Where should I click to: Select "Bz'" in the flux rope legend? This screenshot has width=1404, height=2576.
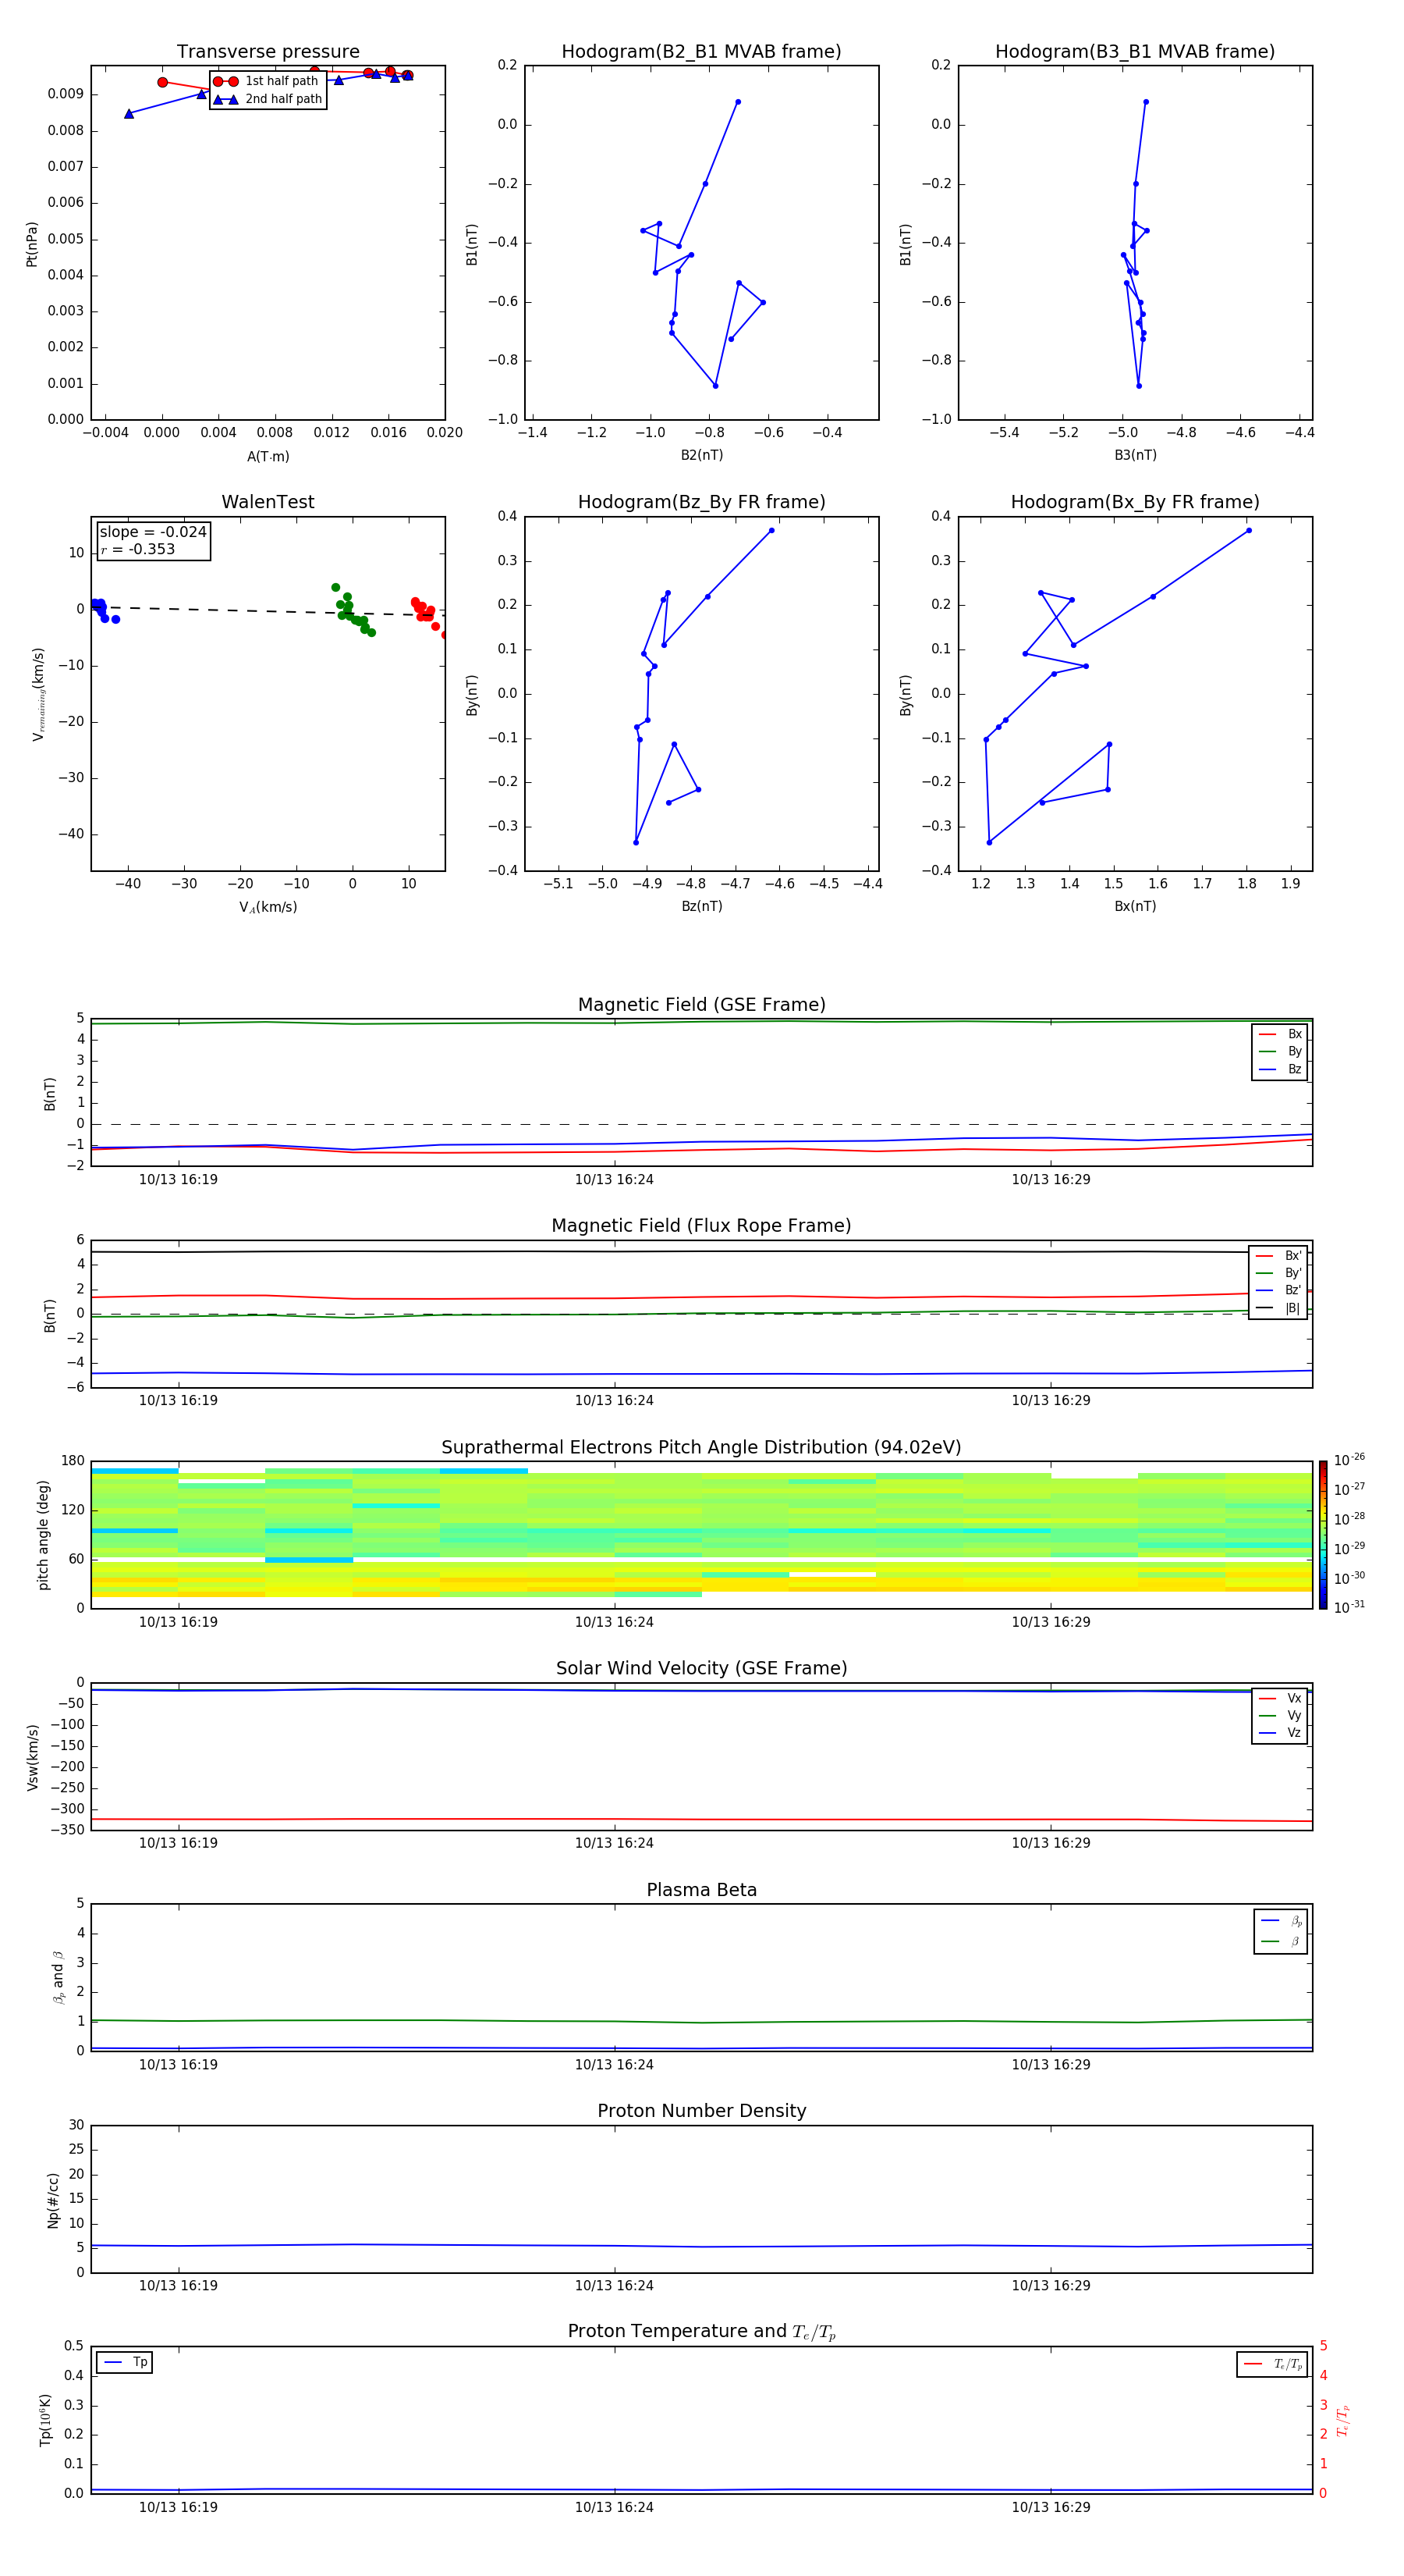click(x=1279, y=1290)
